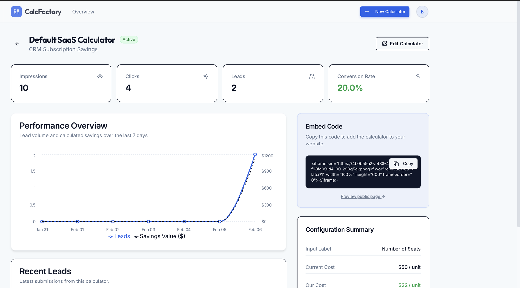
Task: Click the CalcFactory logo icon
Action: (x=17, y=12)
